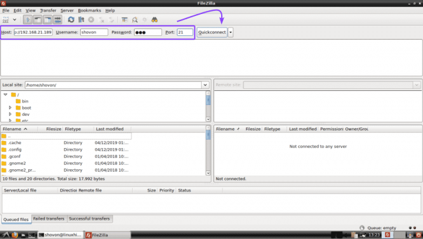Sort local files by Filesize column
Viewport: 423px width, 239px height.
pos(53,129)
